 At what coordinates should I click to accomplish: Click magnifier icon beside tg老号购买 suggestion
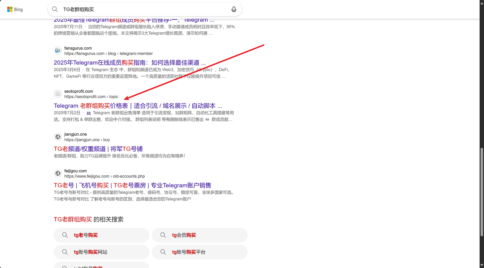(x=65, y=235)
